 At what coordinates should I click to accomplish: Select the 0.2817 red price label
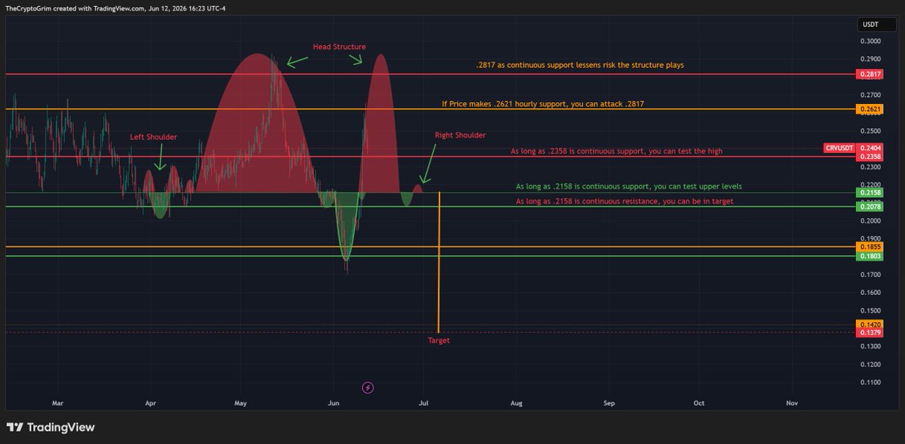pyautogui.click(x=870, y=75)
